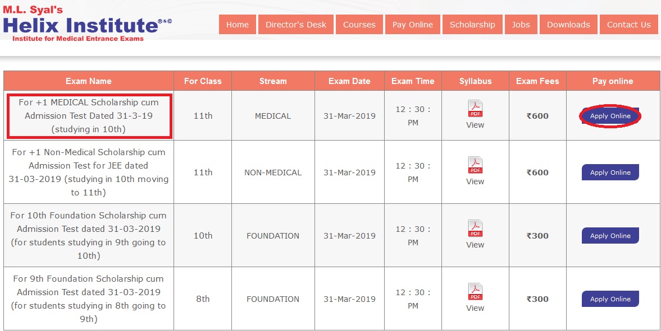Screen dimensions: 661x331
Task: Click View link under first syllabus PDF
Action: tap(475, 125)
